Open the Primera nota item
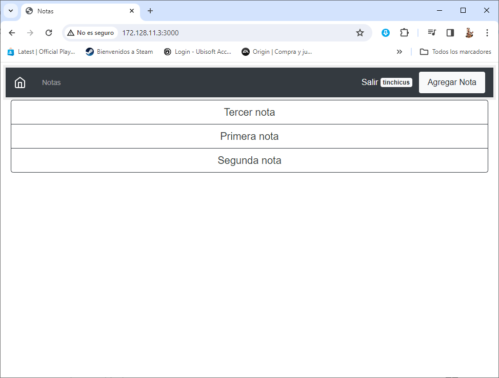The width and height of the screenshot is (499, 378). click(249, 136)
